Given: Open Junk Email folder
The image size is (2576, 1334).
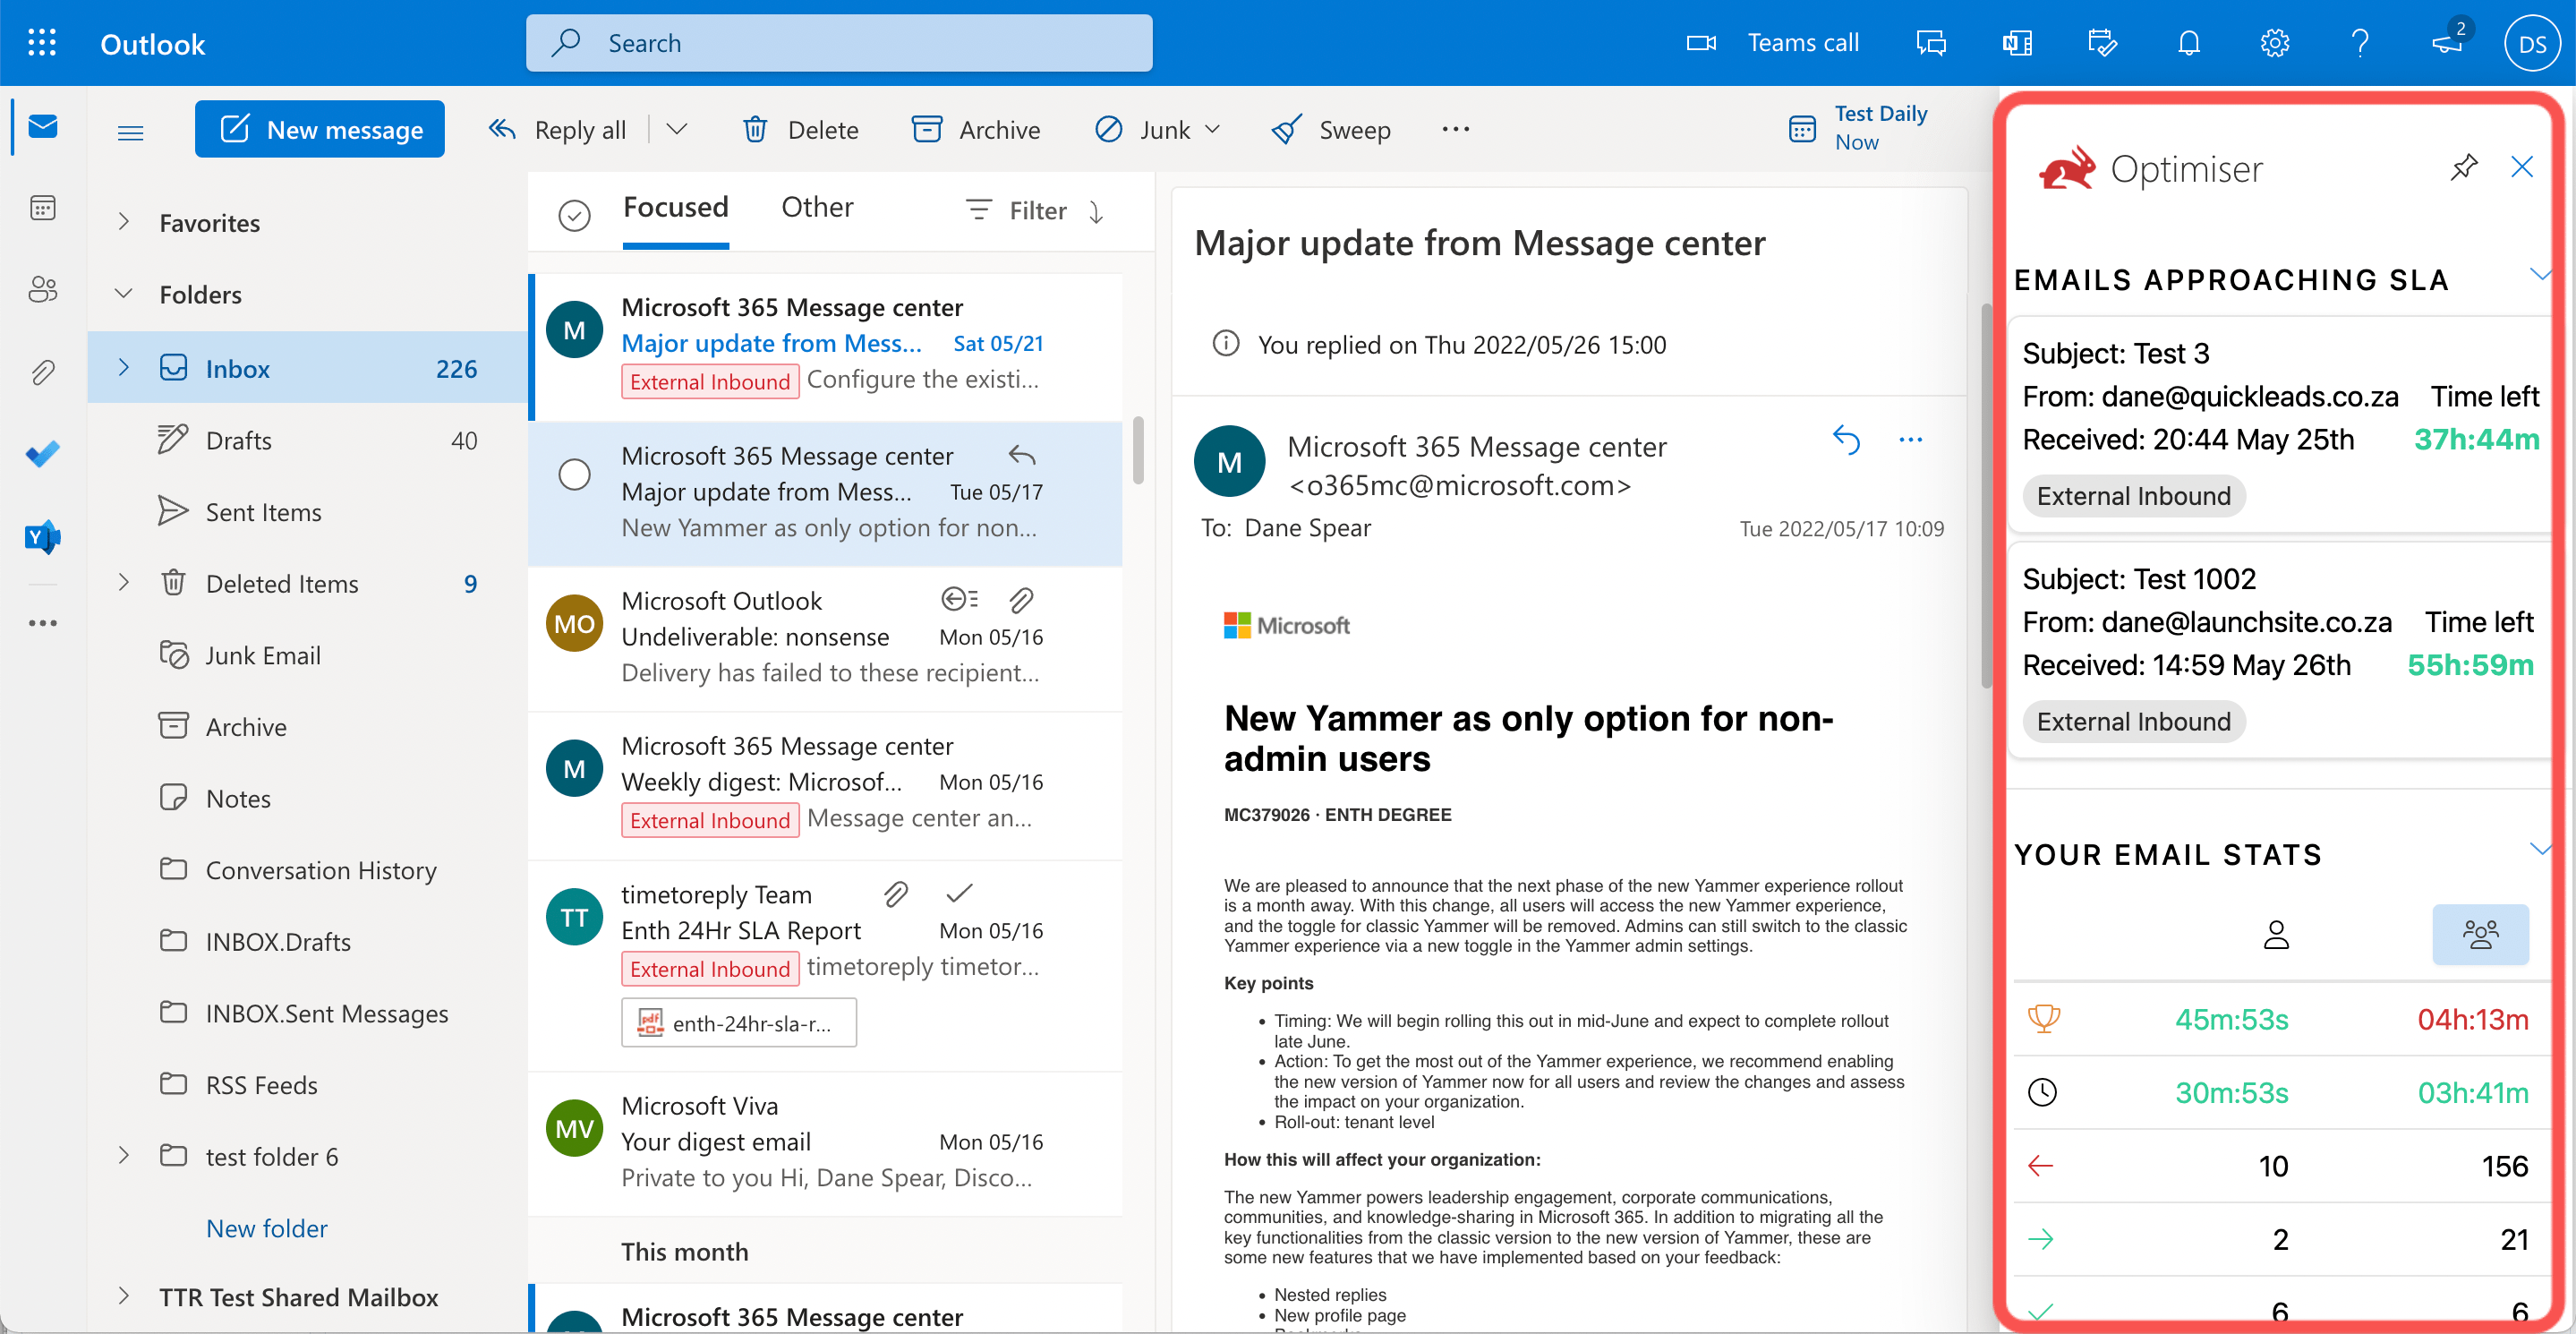Looking at the screenshot, I should click(308, 655).
